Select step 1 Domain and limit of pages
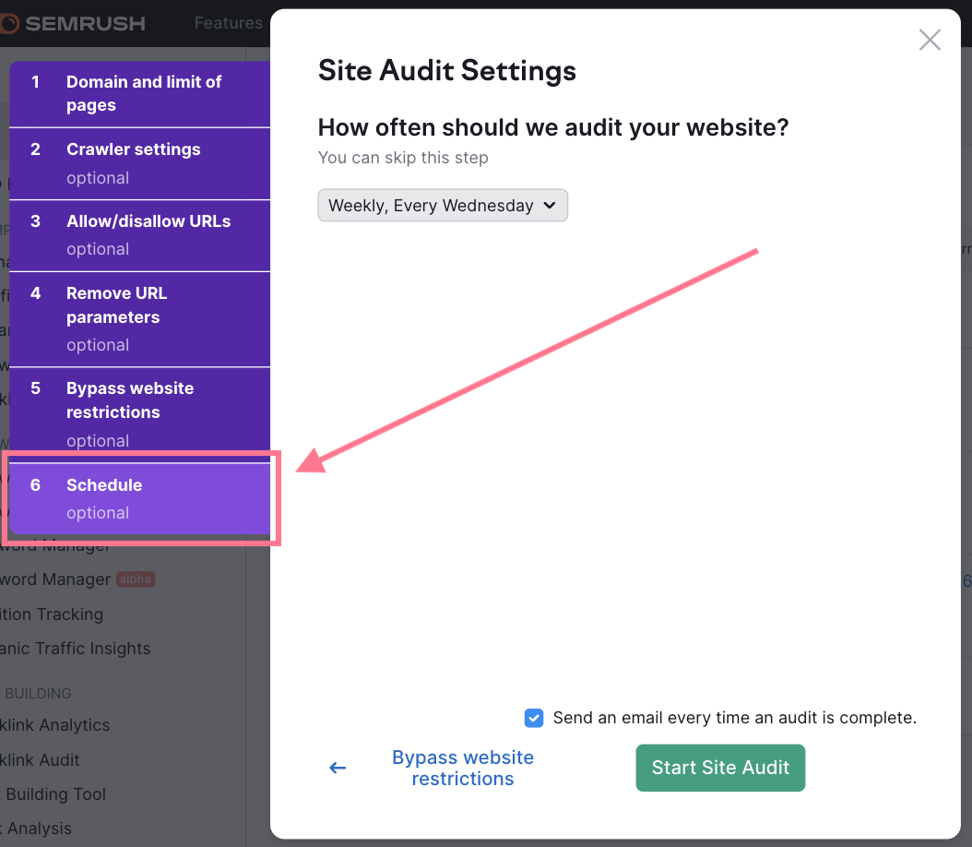 click(140, 93)
